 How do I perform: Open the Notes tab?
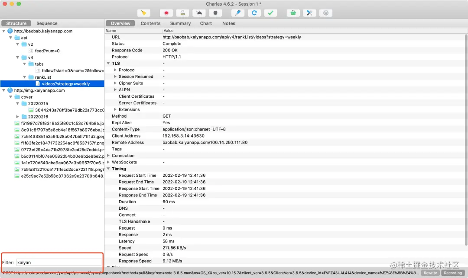pos(229,23)
